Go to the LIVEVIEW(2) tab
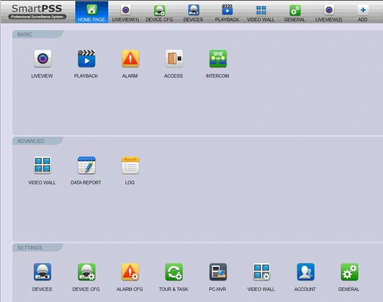383x302 pixels. 329,12
